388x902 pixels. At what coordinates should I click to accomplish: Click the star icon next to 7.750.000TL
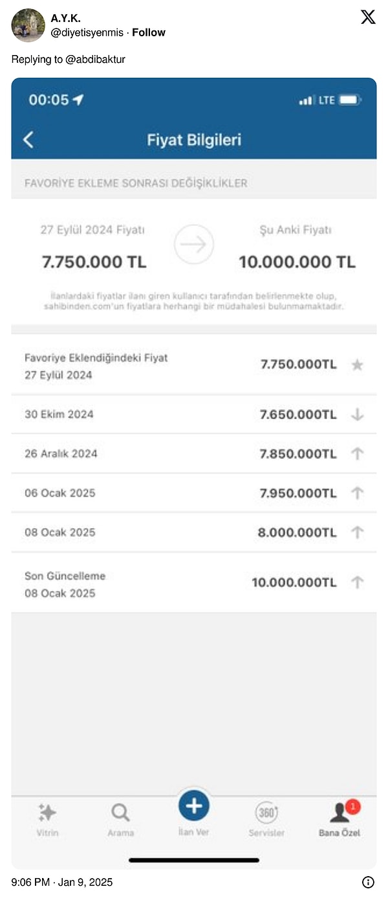point(357,365)
